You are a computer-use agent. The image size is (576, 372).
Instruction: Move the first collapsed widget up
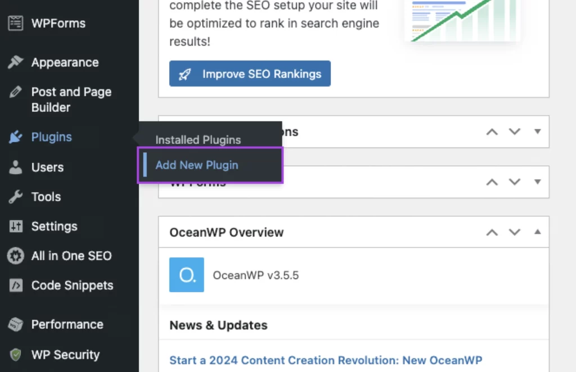tap(492, 131)
